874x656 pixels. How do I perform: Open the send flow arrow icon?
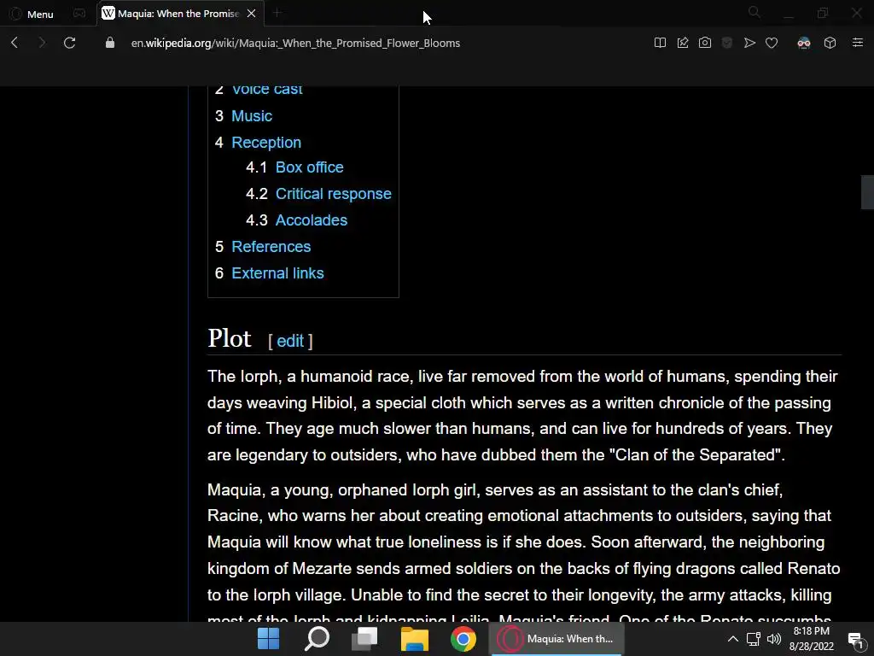point(749,43)
